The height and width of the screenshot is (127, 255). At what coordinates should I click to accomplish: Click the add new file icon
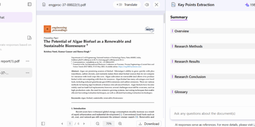point(30,38)
